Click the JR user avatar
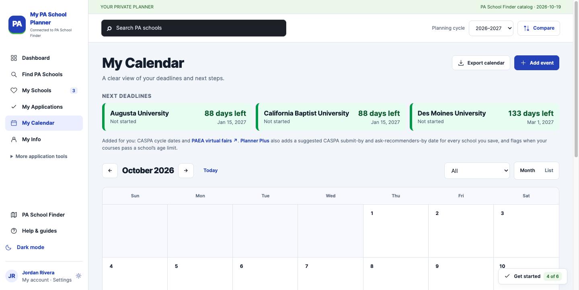 [12, 276]
